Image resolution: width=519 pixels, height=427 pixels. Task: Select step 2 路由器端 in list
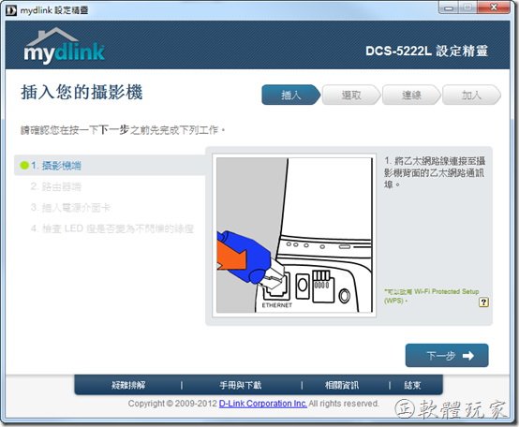[x=56, y=186]
